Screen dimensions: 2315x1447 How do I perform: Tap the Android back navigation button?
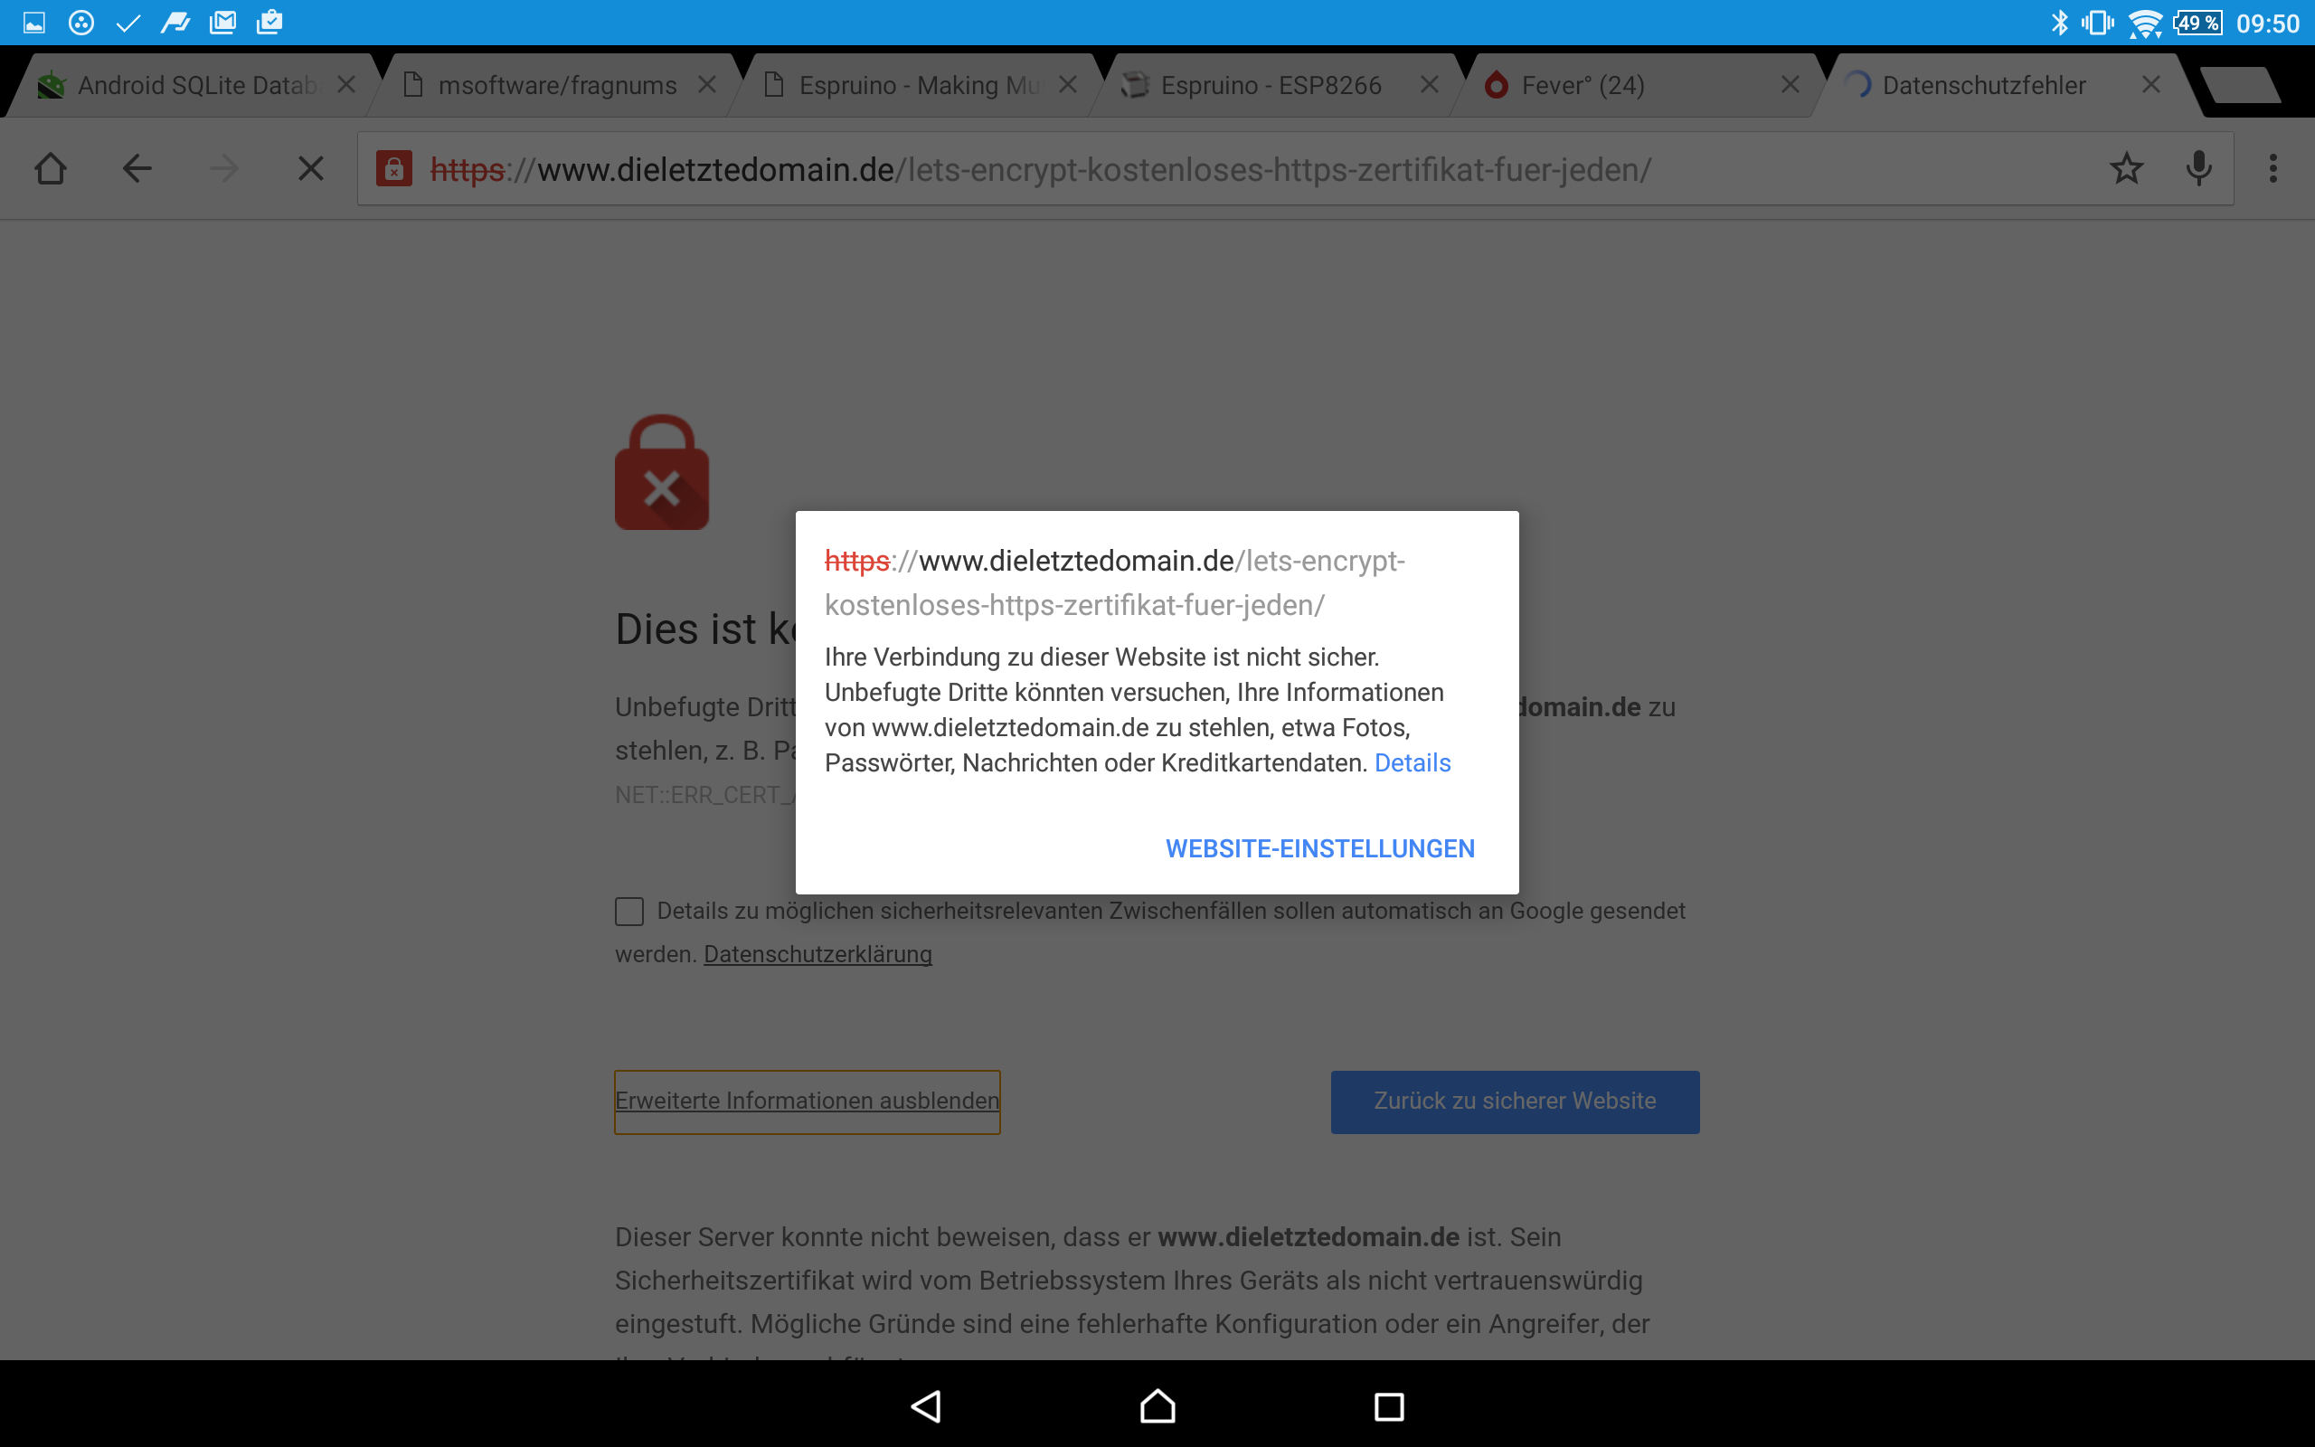click(x=926, y=1405)
